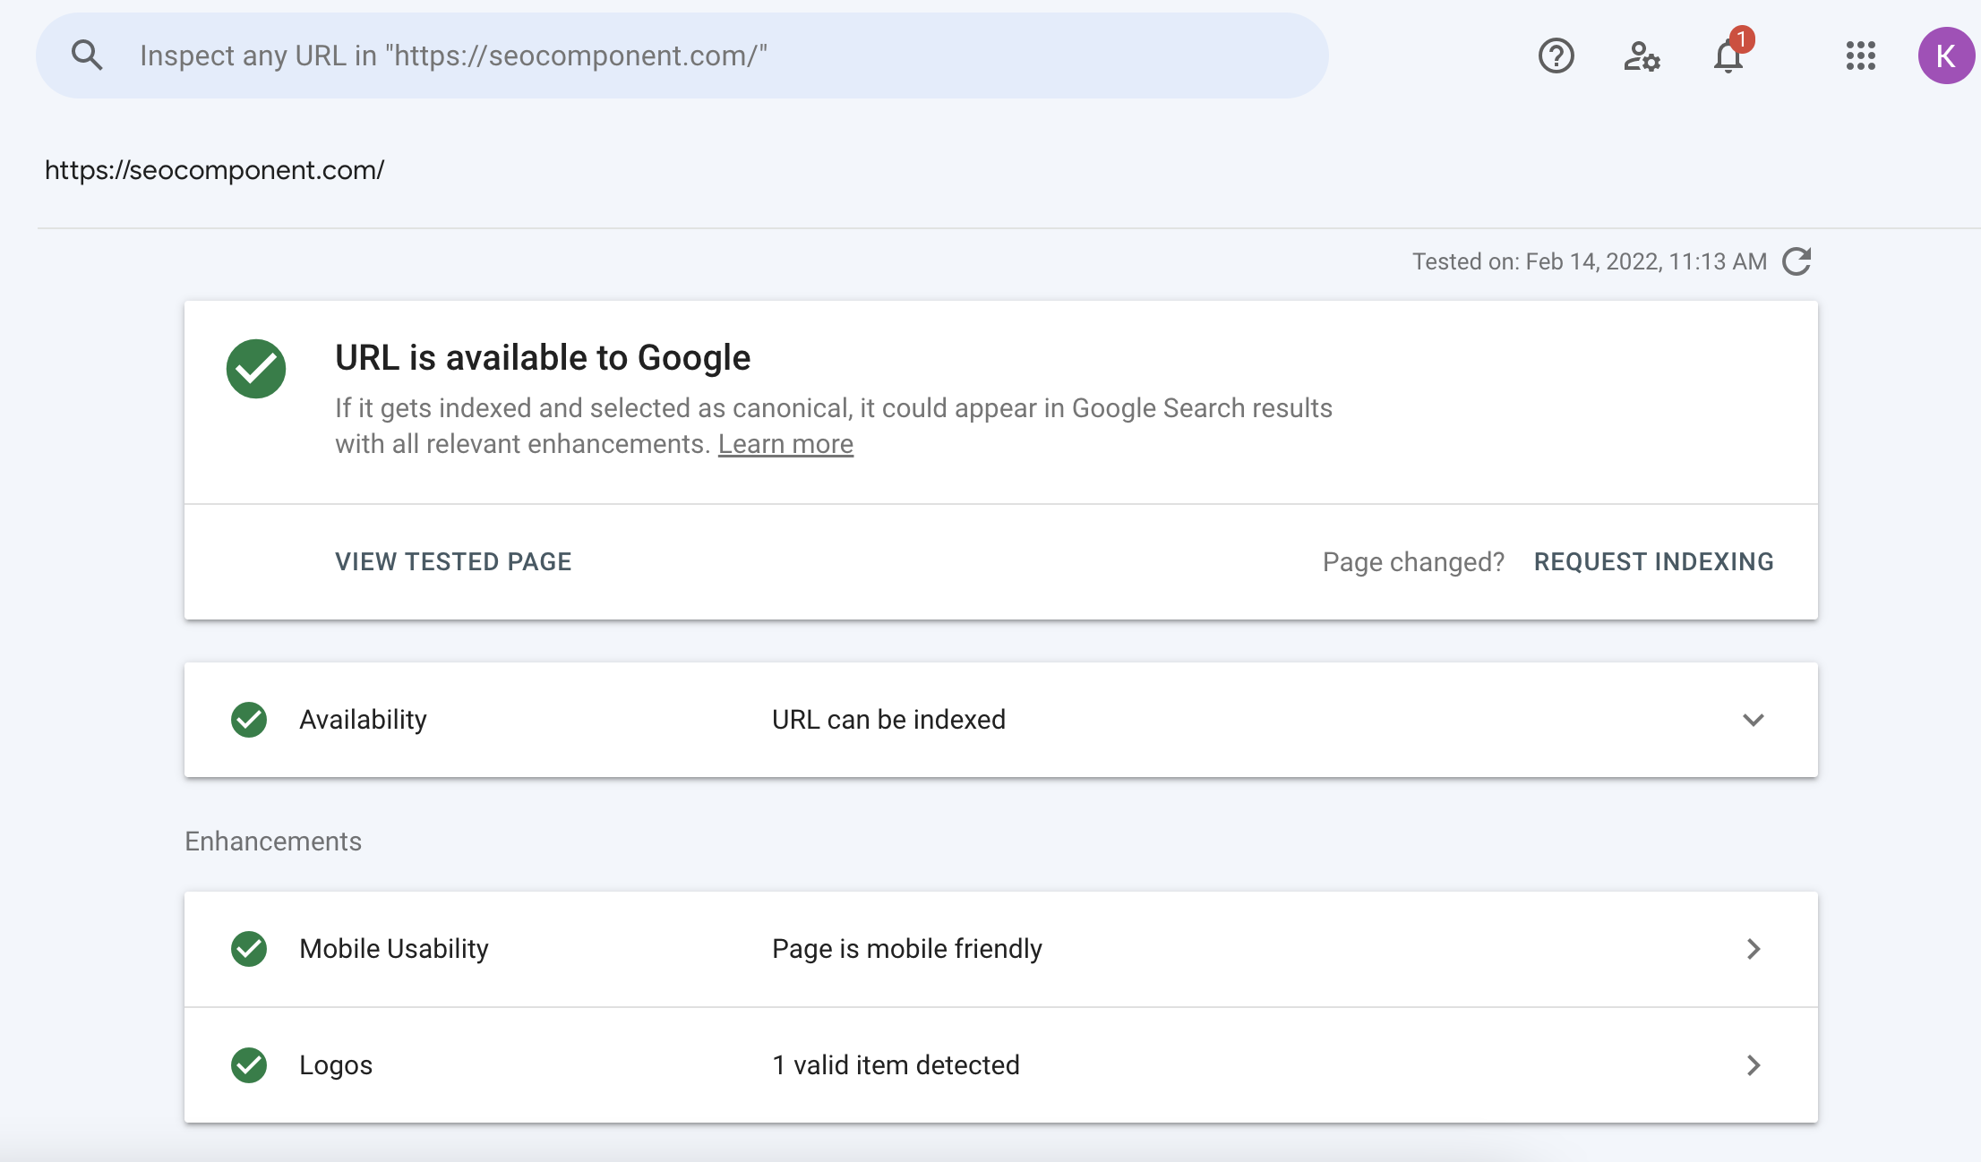1981x1162 pixels.
Task: Open the Help question mark icon
Action: click(1556, 56)
